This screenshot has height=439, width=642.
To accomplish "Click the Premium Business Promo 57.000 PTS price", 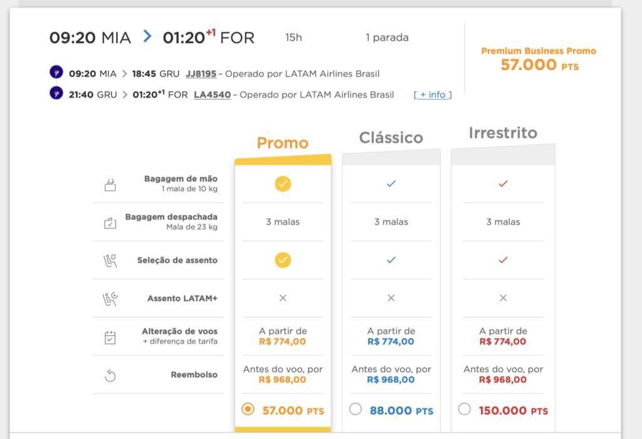I will (x=539, y=59).
